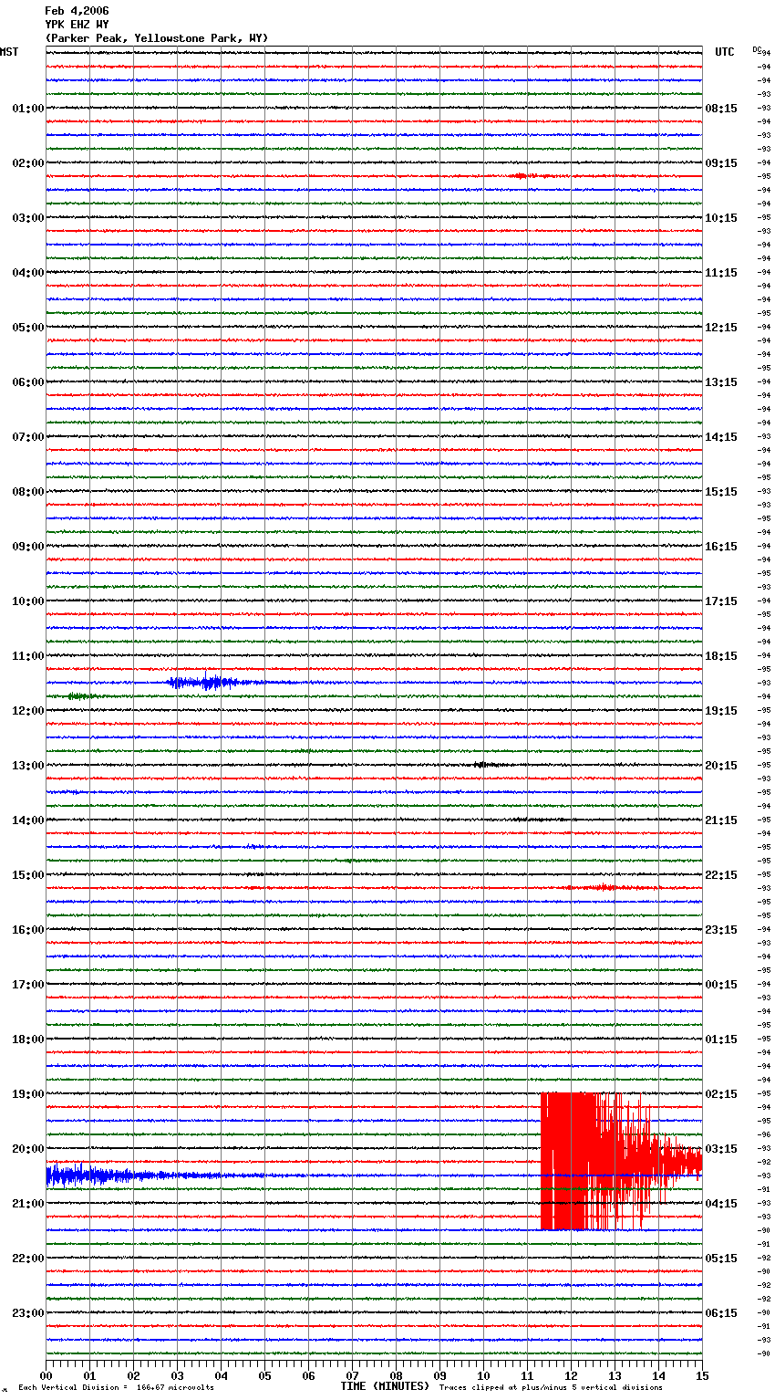Image resolution: width=775 pixels, height=1400 pixels.
Task: Click the '13:15' UTC time label
Action: [x=721, y=382]
